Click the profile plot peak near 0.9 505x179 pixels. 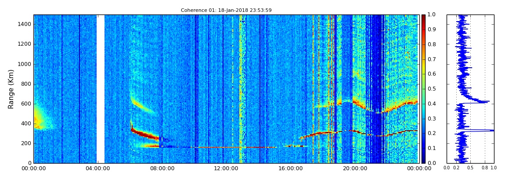click(x=486, y=102)
